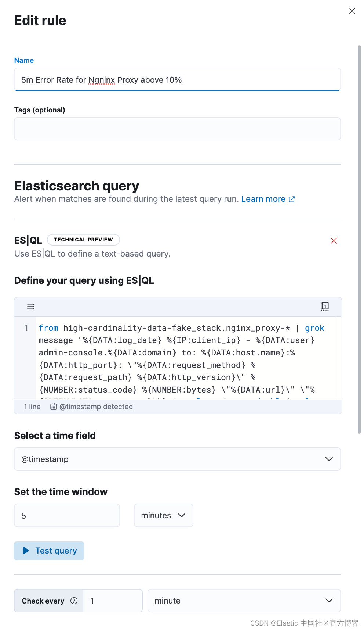
Task: Click the play icon in Test query
Action: tap(26, 551)
